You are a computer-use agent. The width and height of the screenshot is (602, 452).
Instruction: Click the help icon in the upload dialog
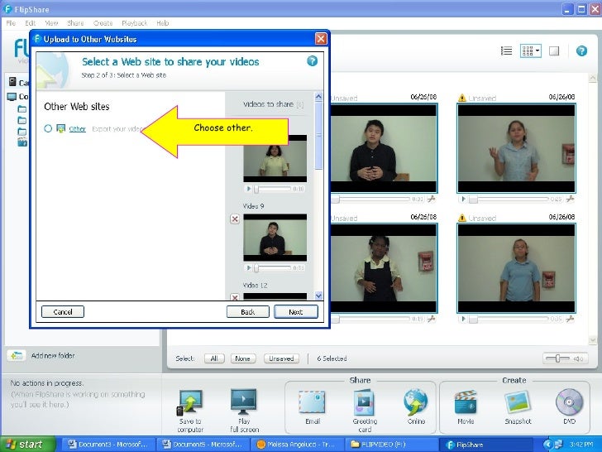[x=312, y=60]
